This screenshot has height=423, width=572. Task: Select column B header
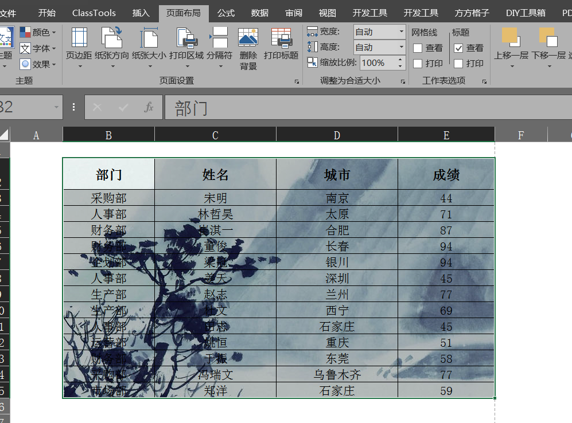108,135
